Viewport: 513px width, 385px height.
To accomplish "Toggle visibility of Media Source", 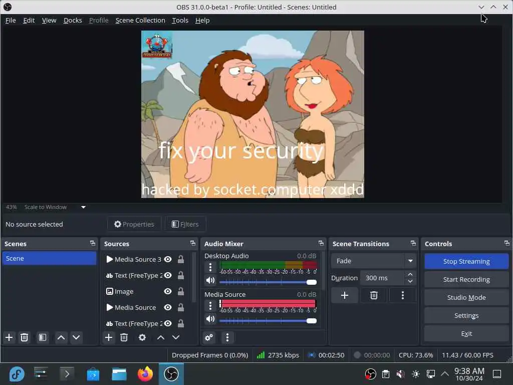I will click(168, 307).
